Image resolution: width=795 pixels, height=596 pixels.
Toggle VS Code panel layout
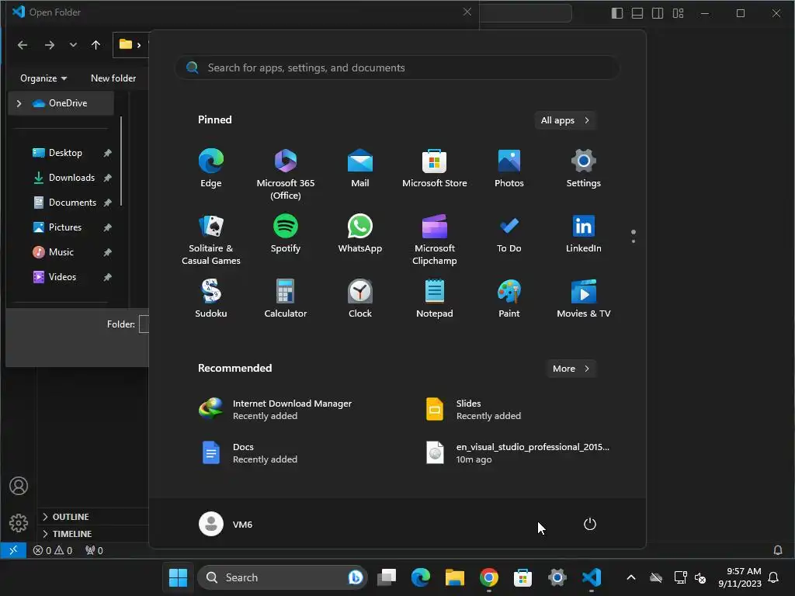pyautogui.click(x=637, y=13)
